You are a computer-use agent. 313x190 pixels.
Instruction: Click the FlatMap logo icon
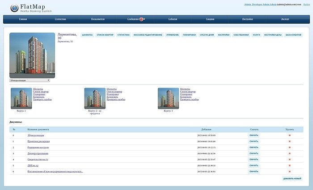point(15,8)
